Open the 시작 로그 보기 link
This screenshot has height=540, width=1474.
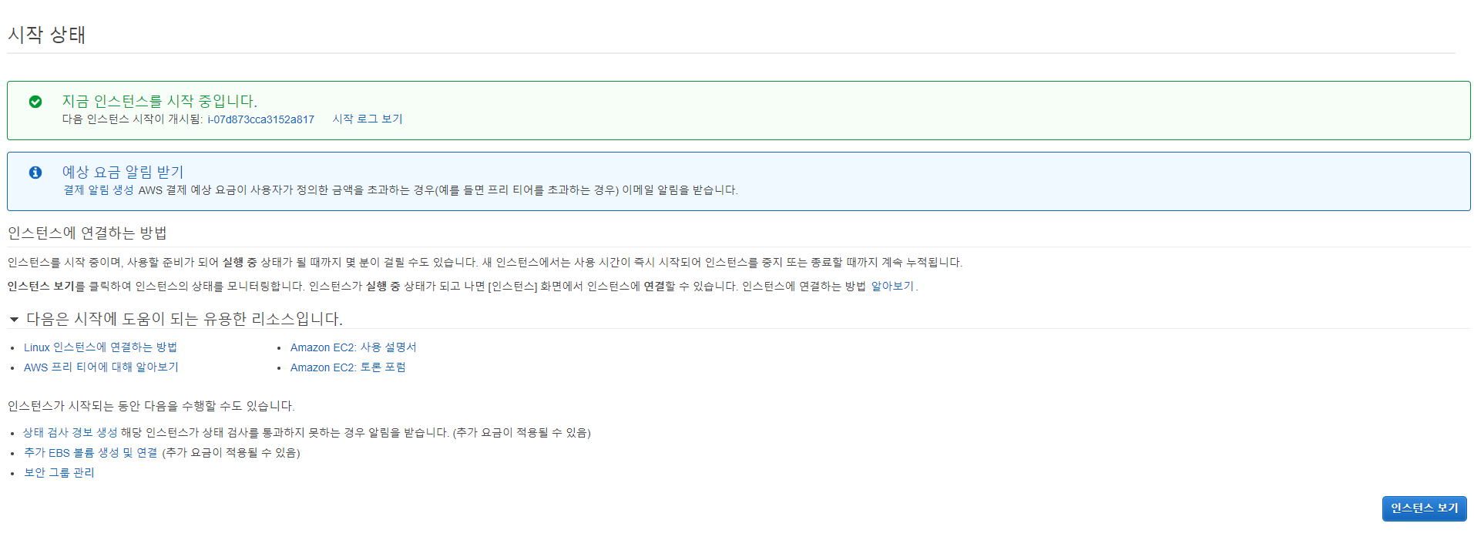(x=368, y=119)
